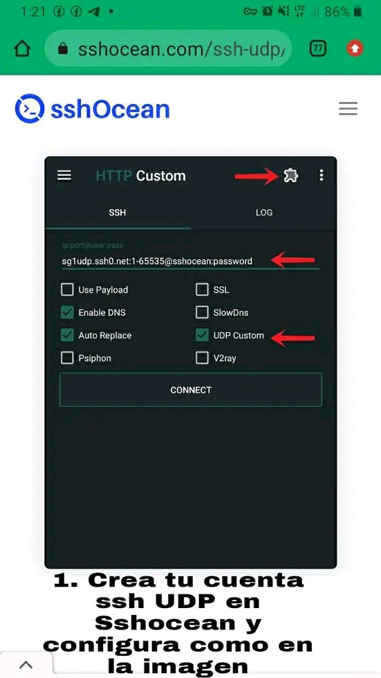Screen dimensions: 381x678
Task: Tick the V2ray checkbox
Action: 202,358
